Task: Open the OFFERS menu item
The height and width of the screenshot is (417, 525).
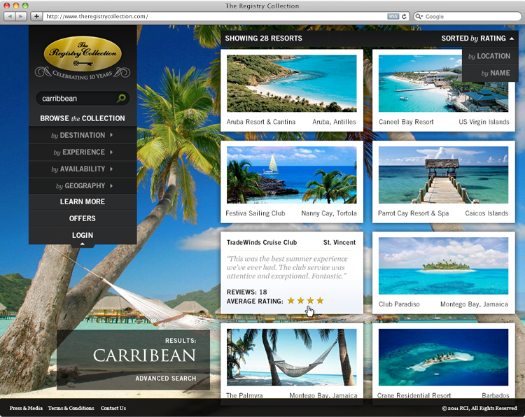Action: 83,218
